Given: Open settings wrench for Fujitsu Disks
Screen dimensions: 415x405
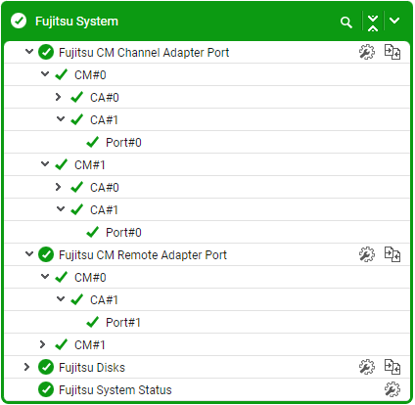Looking at the screenshot, I should pyautogui.click(x=367, y=367).
